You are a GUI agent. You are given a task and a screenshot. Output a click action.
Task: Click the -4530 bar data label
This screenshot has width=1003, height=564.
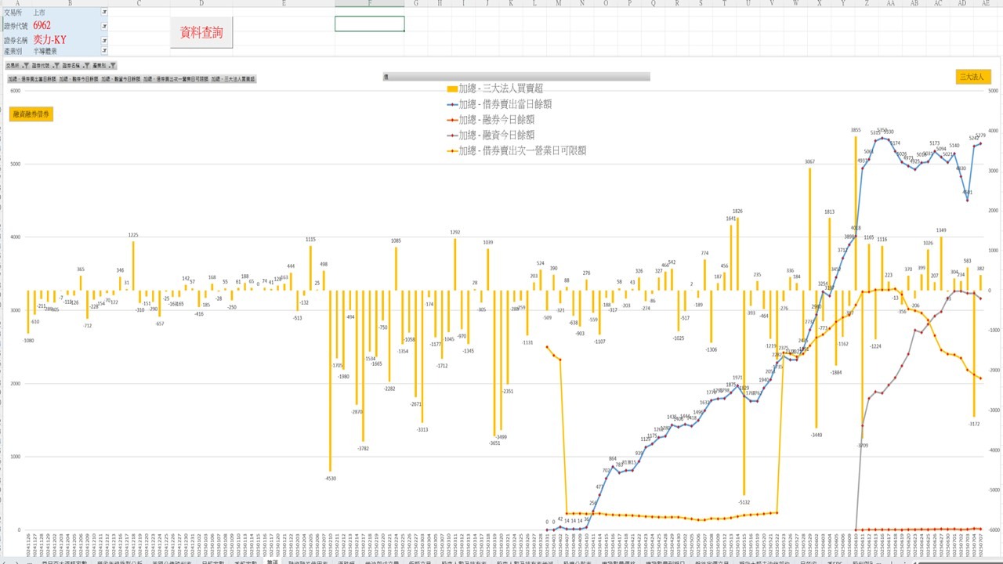330,478
